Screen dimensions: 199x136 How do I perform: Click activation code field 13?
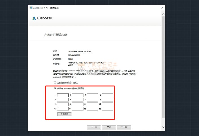[63, 109]
